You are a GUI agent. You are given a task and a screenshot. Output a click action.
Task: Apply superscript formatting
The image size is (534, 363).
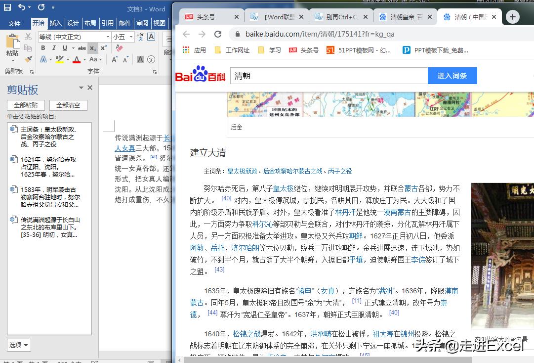coord(103,48)
